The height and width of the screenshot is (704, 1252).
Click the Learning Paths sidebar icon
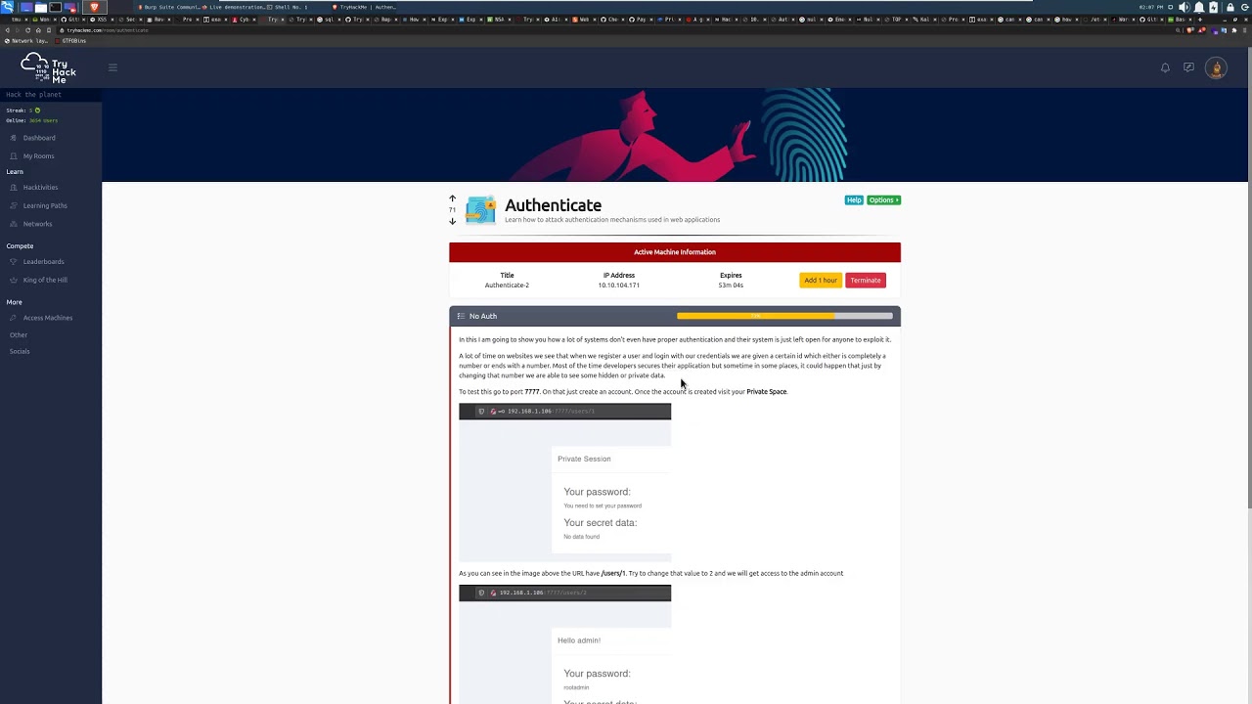coord(14,206)
